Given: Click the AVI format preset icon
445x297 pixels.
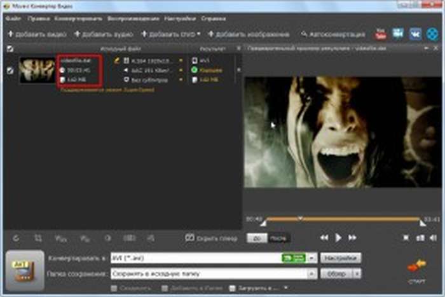Looking at the screenshot, I should pos(25,270).
